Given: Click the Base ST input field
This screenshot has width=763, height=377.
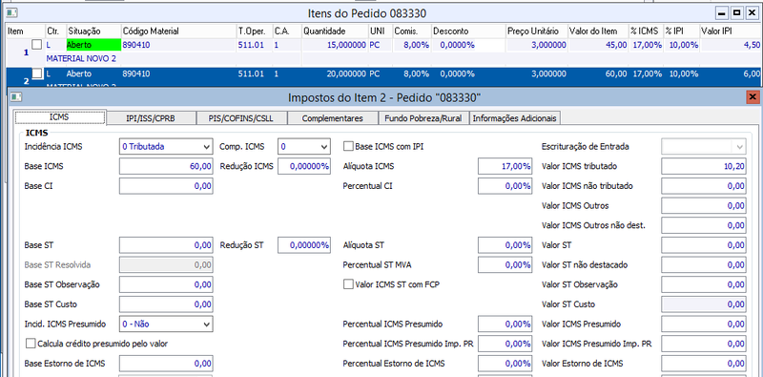Looking at the screenshot, I should (x=166, y=245).
